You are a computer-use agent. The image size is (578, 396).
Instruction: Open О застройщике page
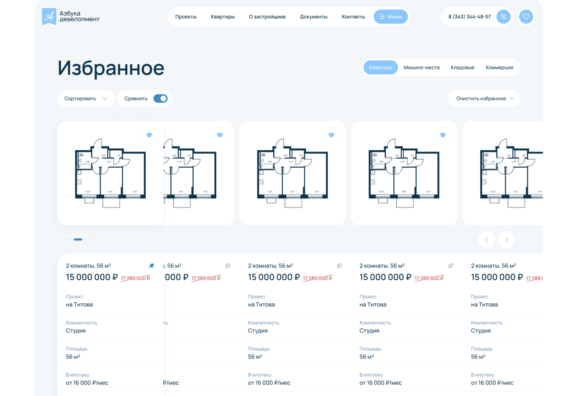(x=267, y=17)
